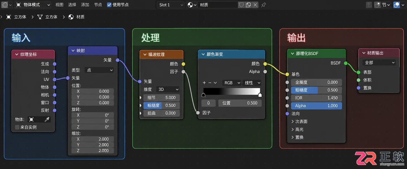This screenshot has height=169, width=407.
Task: Toggle the pin icon in header
Action: 263,5
